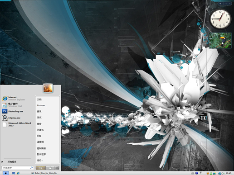Click the taskbar clock showing 12:45
Screen dimensions: 234x175
click(229, 173)
